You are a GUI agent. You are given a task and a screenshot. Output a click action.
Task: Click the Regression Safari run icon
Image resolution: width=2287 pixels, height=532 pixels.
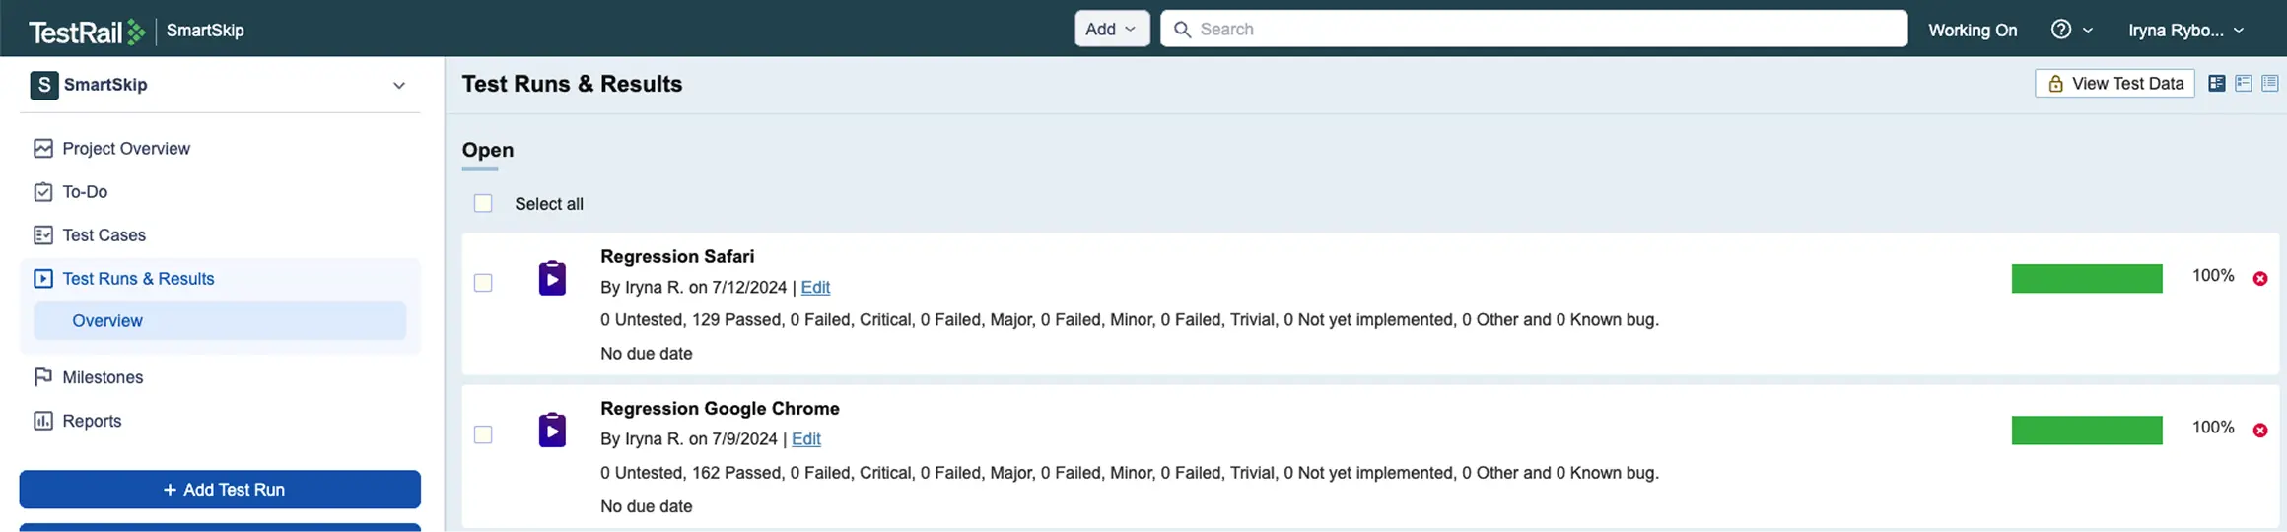[552, 279]
